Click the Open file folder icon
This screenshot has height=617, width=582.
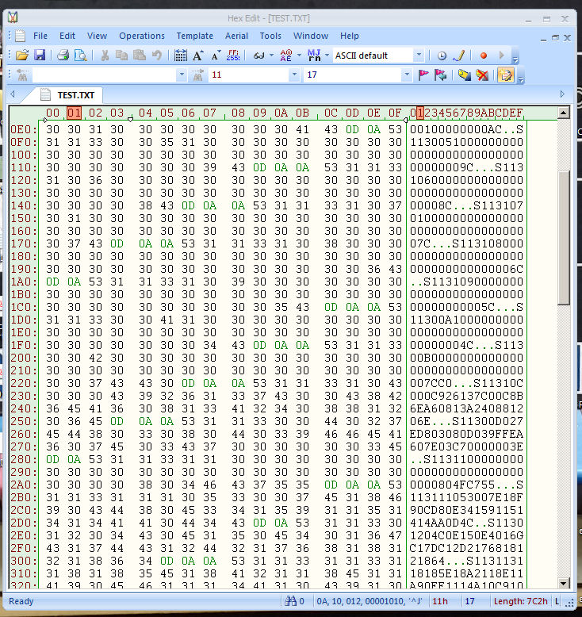(x=22, y=56)
